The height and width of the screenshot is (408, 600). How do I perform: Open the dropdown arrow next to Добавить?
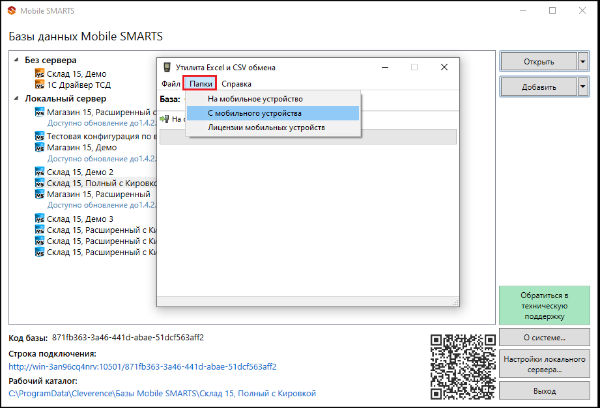[582, 87]
